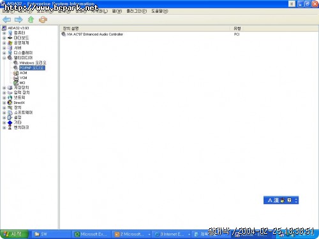Viewport: 319px width, 239px height.
Task: Click the 漢 Hanja button on IME bar
Action: (x=276, y=200)
